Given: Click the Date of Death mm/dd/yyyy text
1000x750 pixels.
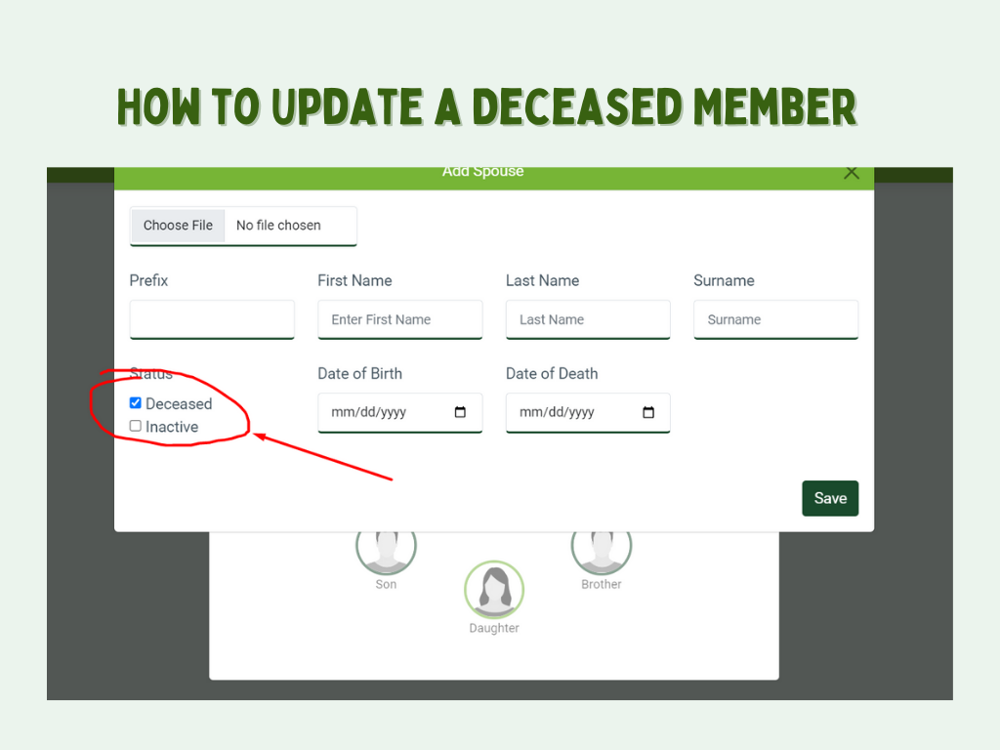Looking at the screenshot, I should click(558, 412).
